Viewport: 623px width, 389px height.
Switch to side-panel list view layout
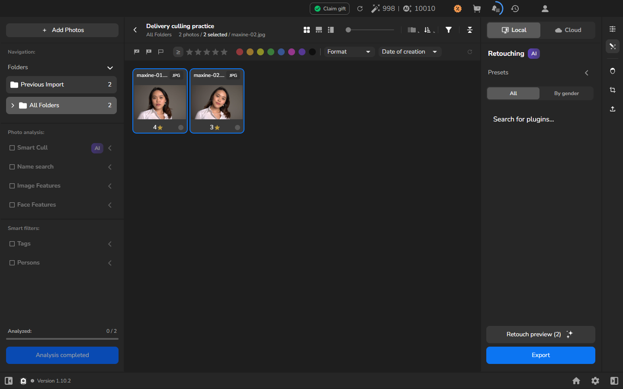point(331,30)
